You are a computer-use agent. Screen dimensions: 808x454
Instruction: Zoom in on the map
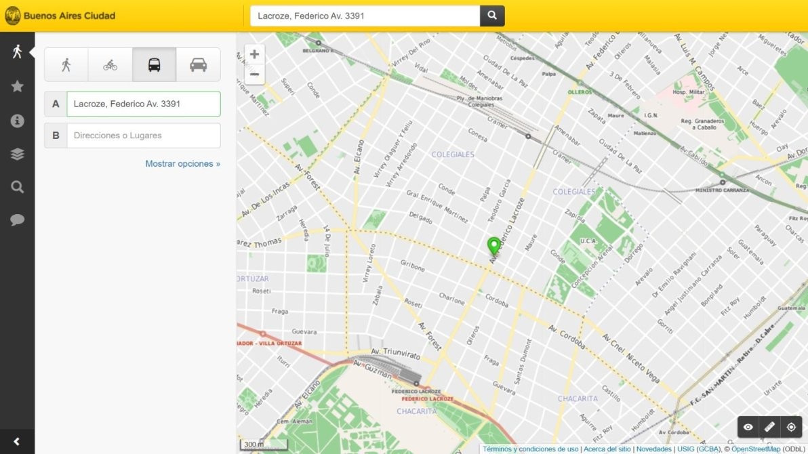(x=254, y=55)
